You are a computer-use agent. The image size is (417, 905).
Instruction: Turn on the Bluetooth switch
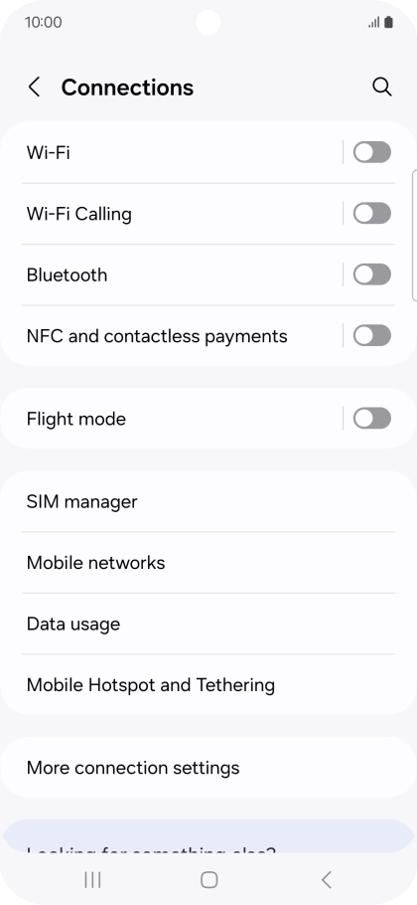[372, 274]
